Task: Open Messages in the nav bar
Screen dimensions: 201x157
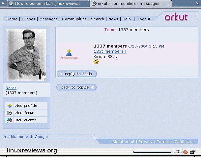Action: tap(48, 19)
